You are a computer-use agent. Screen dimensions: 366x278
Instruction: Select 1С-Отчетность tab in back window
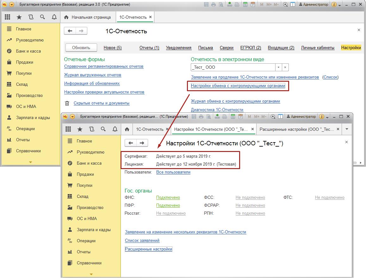pos(133,17)
